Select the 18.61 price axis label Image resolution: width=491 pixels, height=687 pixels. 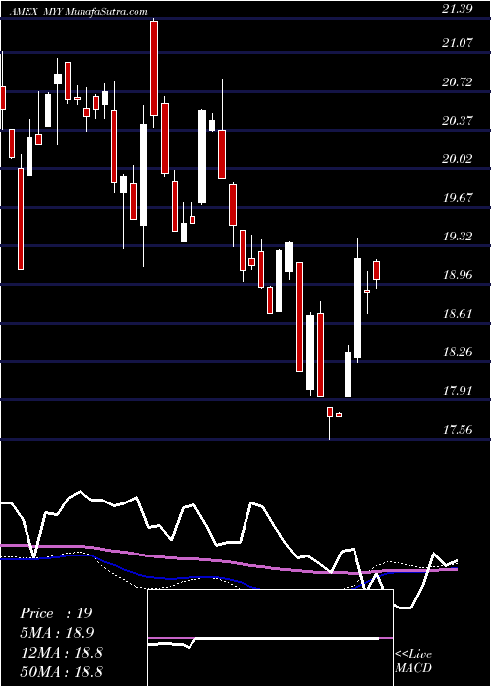(458, 314)
